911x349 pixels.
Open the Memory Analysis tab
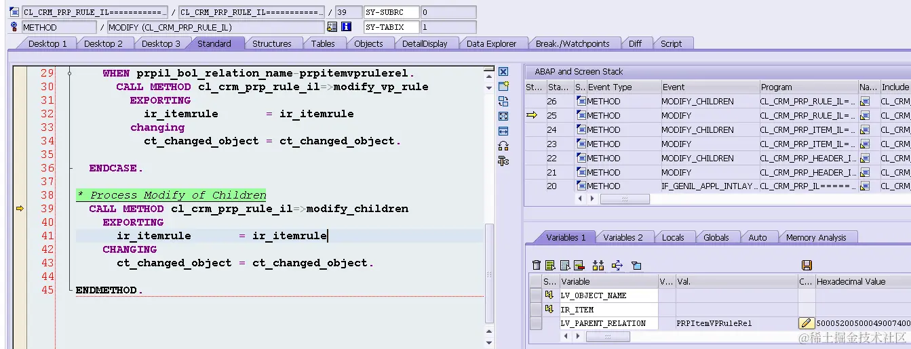click(816, 237)
